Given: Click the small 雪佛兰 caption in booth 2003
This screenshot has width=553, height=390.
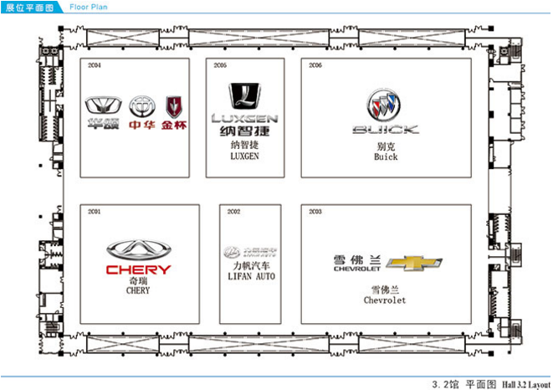Looking at the screenshot, I should pyautogui.click(x=385, y=290).
